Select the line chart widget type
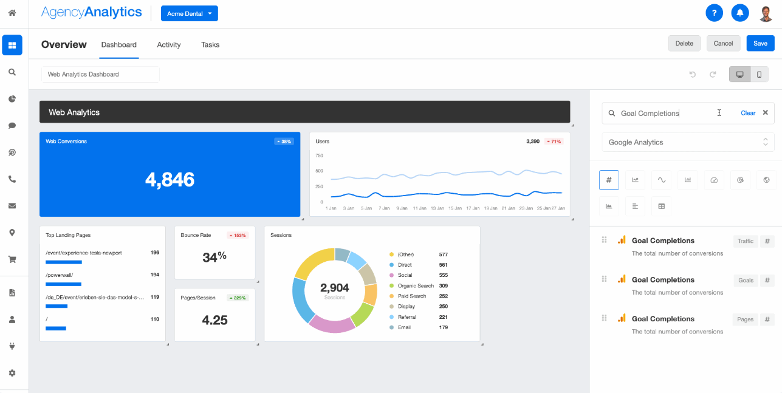The width and height of the screenshot is (782, 393). click(635, 180)
